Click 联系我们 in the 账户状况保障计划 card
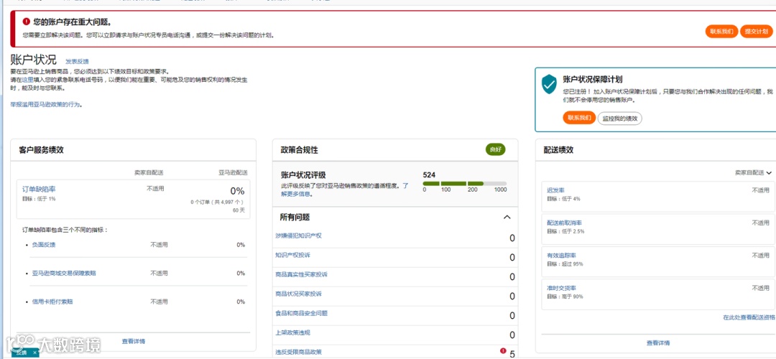 (x=579, y=118)
